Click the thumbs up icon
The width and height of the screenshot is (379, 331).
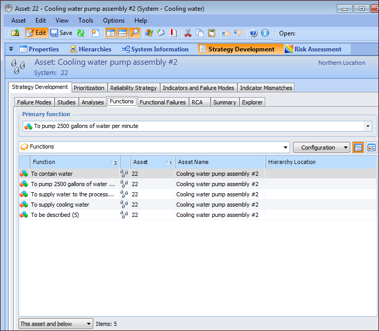226,33
